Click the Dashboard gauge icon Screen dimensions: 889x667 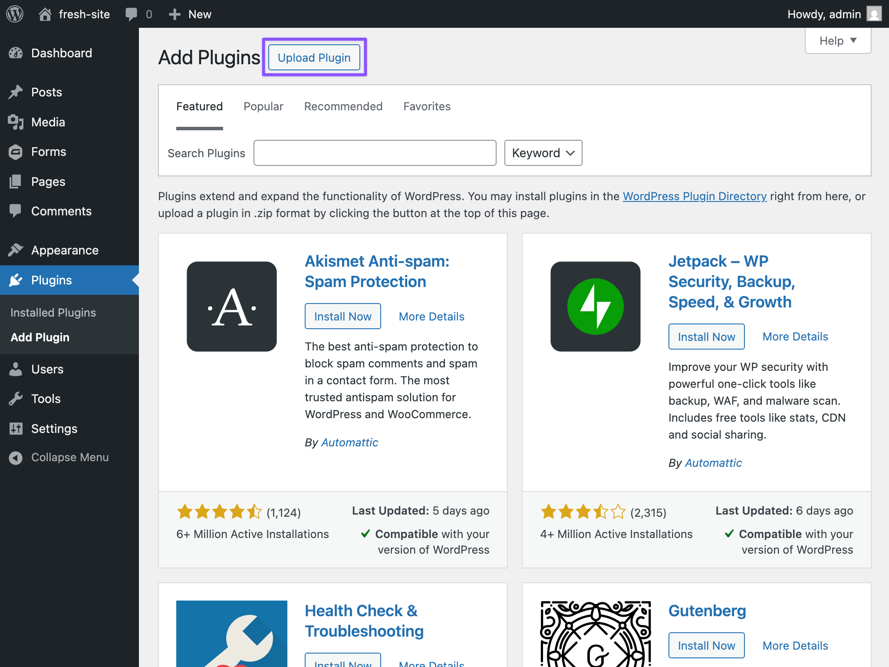(16, 53)
